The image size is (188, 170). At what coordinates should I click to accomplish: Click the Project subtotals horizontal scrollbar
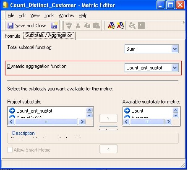tap(47, 122)
